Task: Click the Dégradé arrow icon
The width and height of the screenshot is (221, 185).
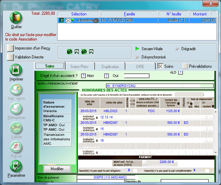Action: [x=177, y=49]
